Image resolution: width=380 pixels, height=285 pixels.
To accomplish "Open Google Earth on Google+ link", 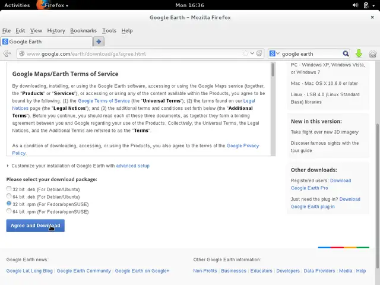I will point(142,271).
